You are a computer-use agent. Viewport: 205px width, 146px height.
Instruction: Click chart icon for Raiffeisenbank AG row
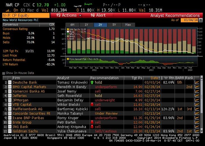click(x=197, y=109)
